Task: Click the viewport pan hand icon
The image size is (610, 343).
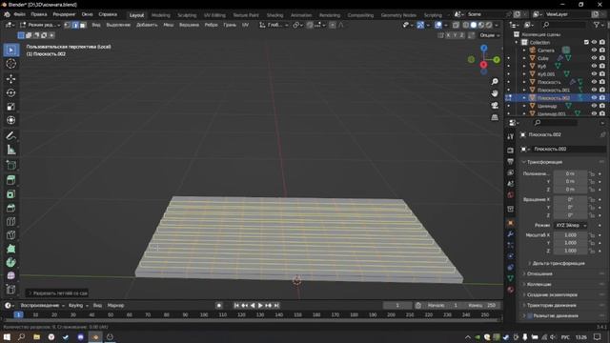Action: pyautogui.click(x=495, y=93)
